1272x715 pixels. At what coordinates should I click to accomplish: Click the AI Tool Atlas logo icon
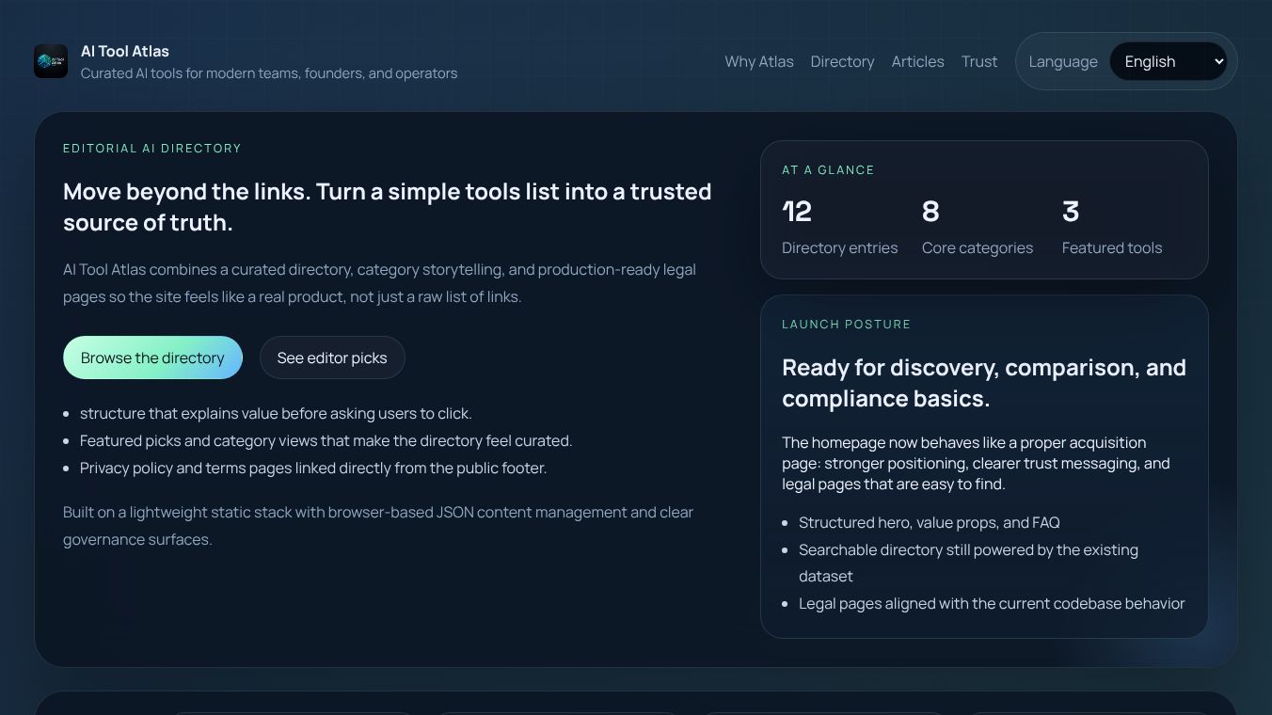tap(51, 61)
